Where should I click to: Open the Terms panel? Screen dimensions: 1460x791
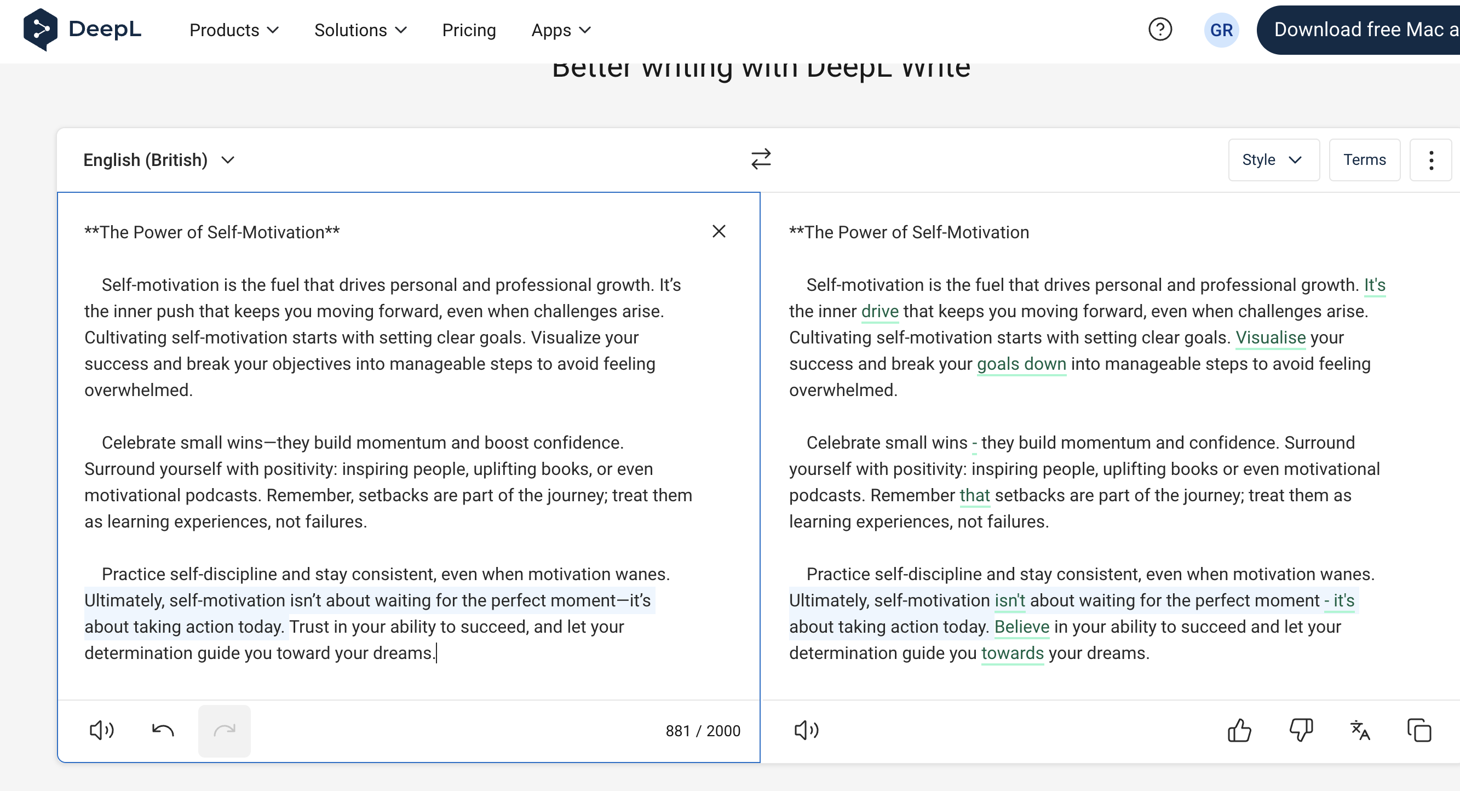[x=1364, y=159]
